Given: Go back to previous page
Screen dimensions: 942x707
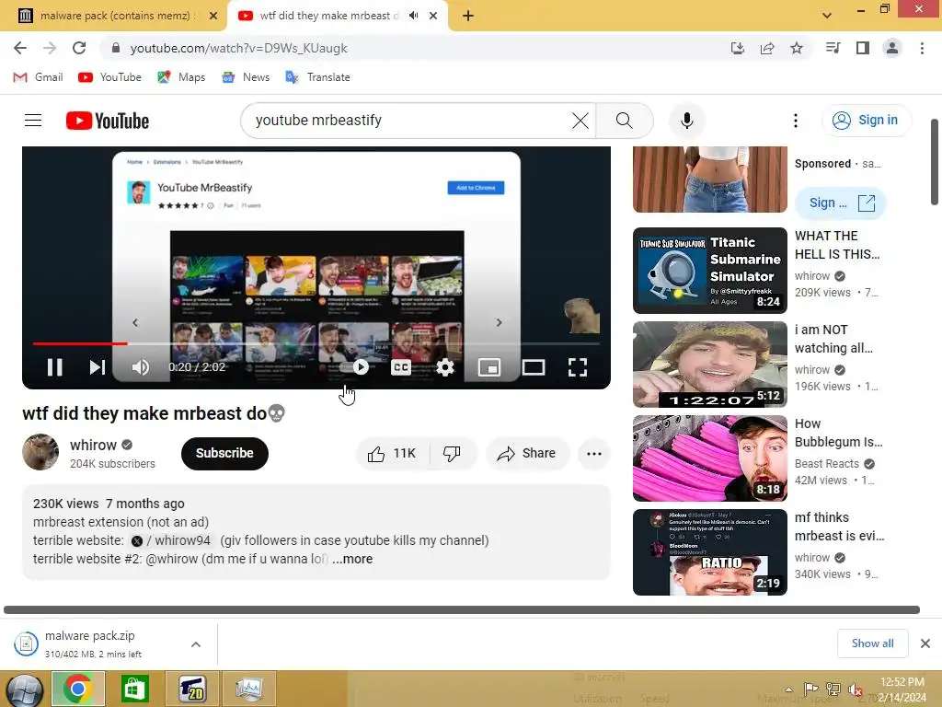Looking at the screenshot, I should click(x=20, y=48).
